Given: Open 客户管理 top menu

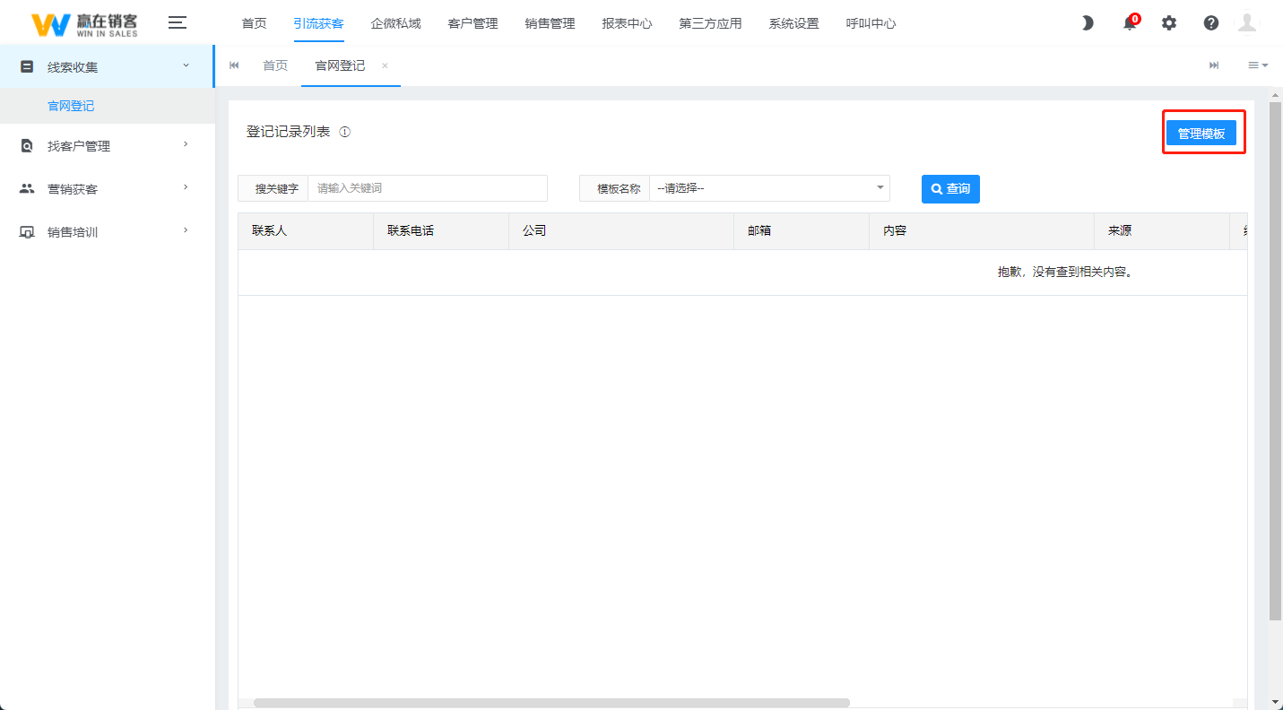Looking at the screenshot, I should point(472,23).
